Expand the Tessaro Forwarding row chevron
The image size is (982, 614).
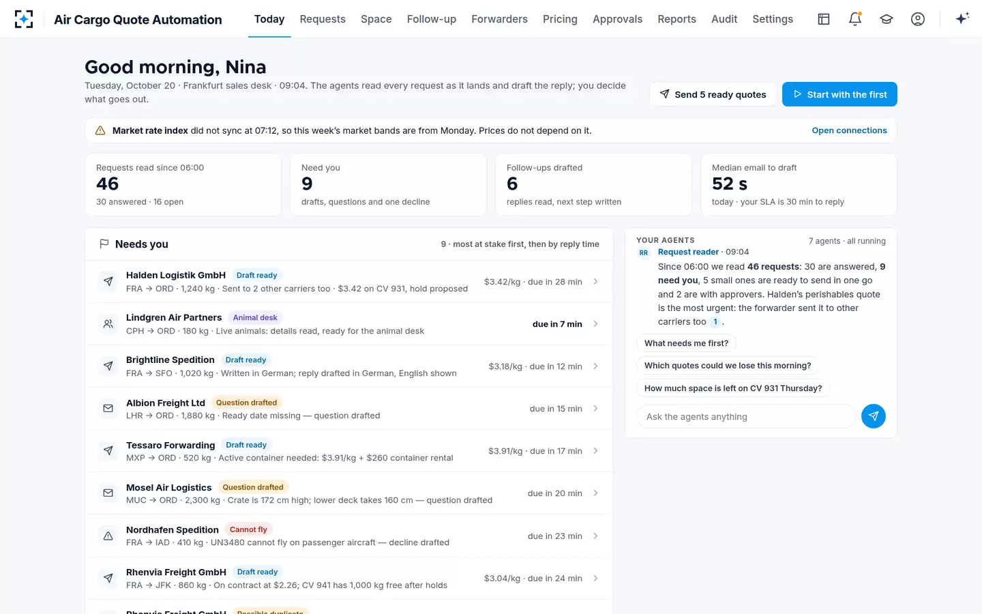595,451
